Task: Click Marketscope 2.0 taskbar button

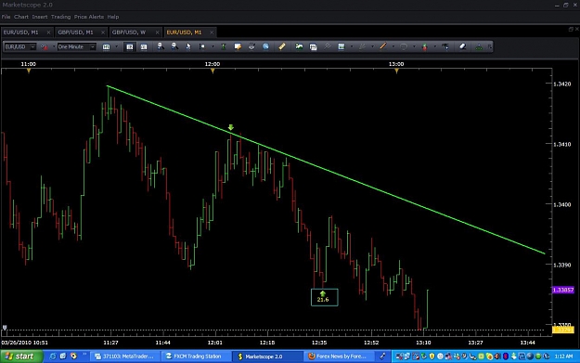Action: (267, 357)
